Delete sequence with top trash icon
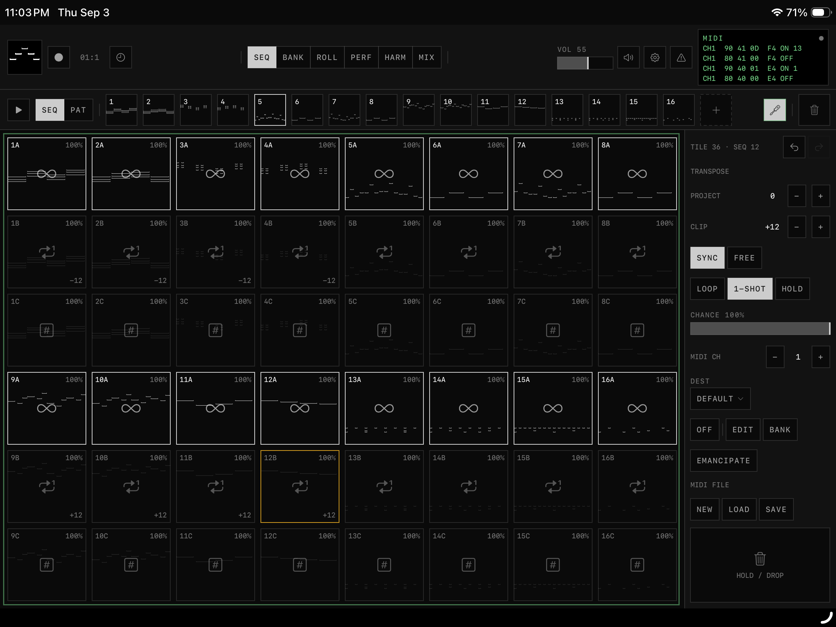This screenshot has height=627, width=836. (x=814, y=110)
